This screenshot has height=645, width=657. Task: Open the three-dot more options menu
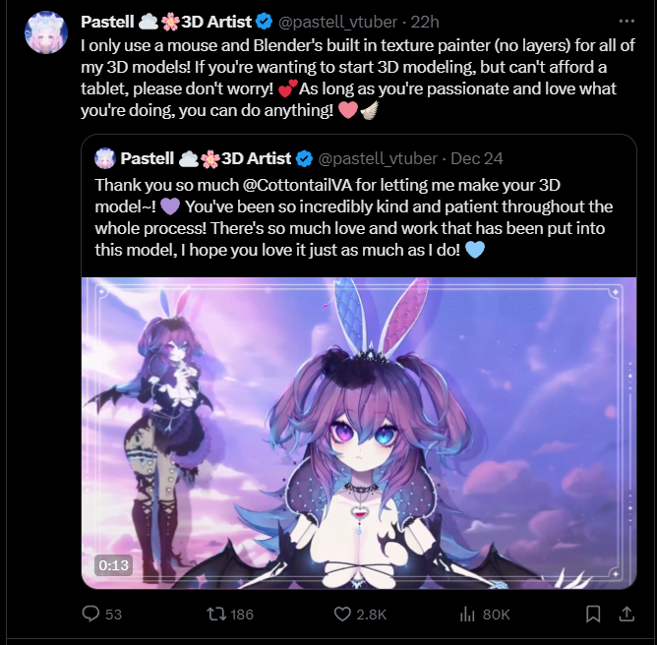[627, 21]
